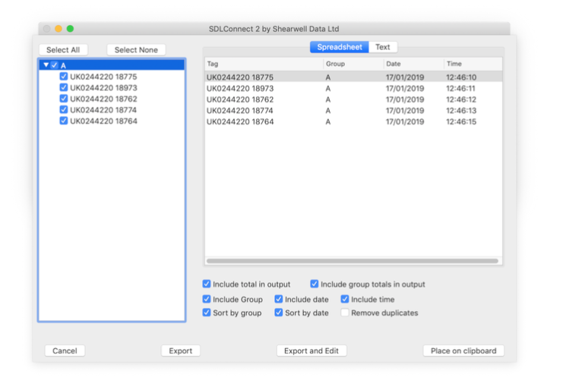Click Export and Edit button

click(311, 350)
